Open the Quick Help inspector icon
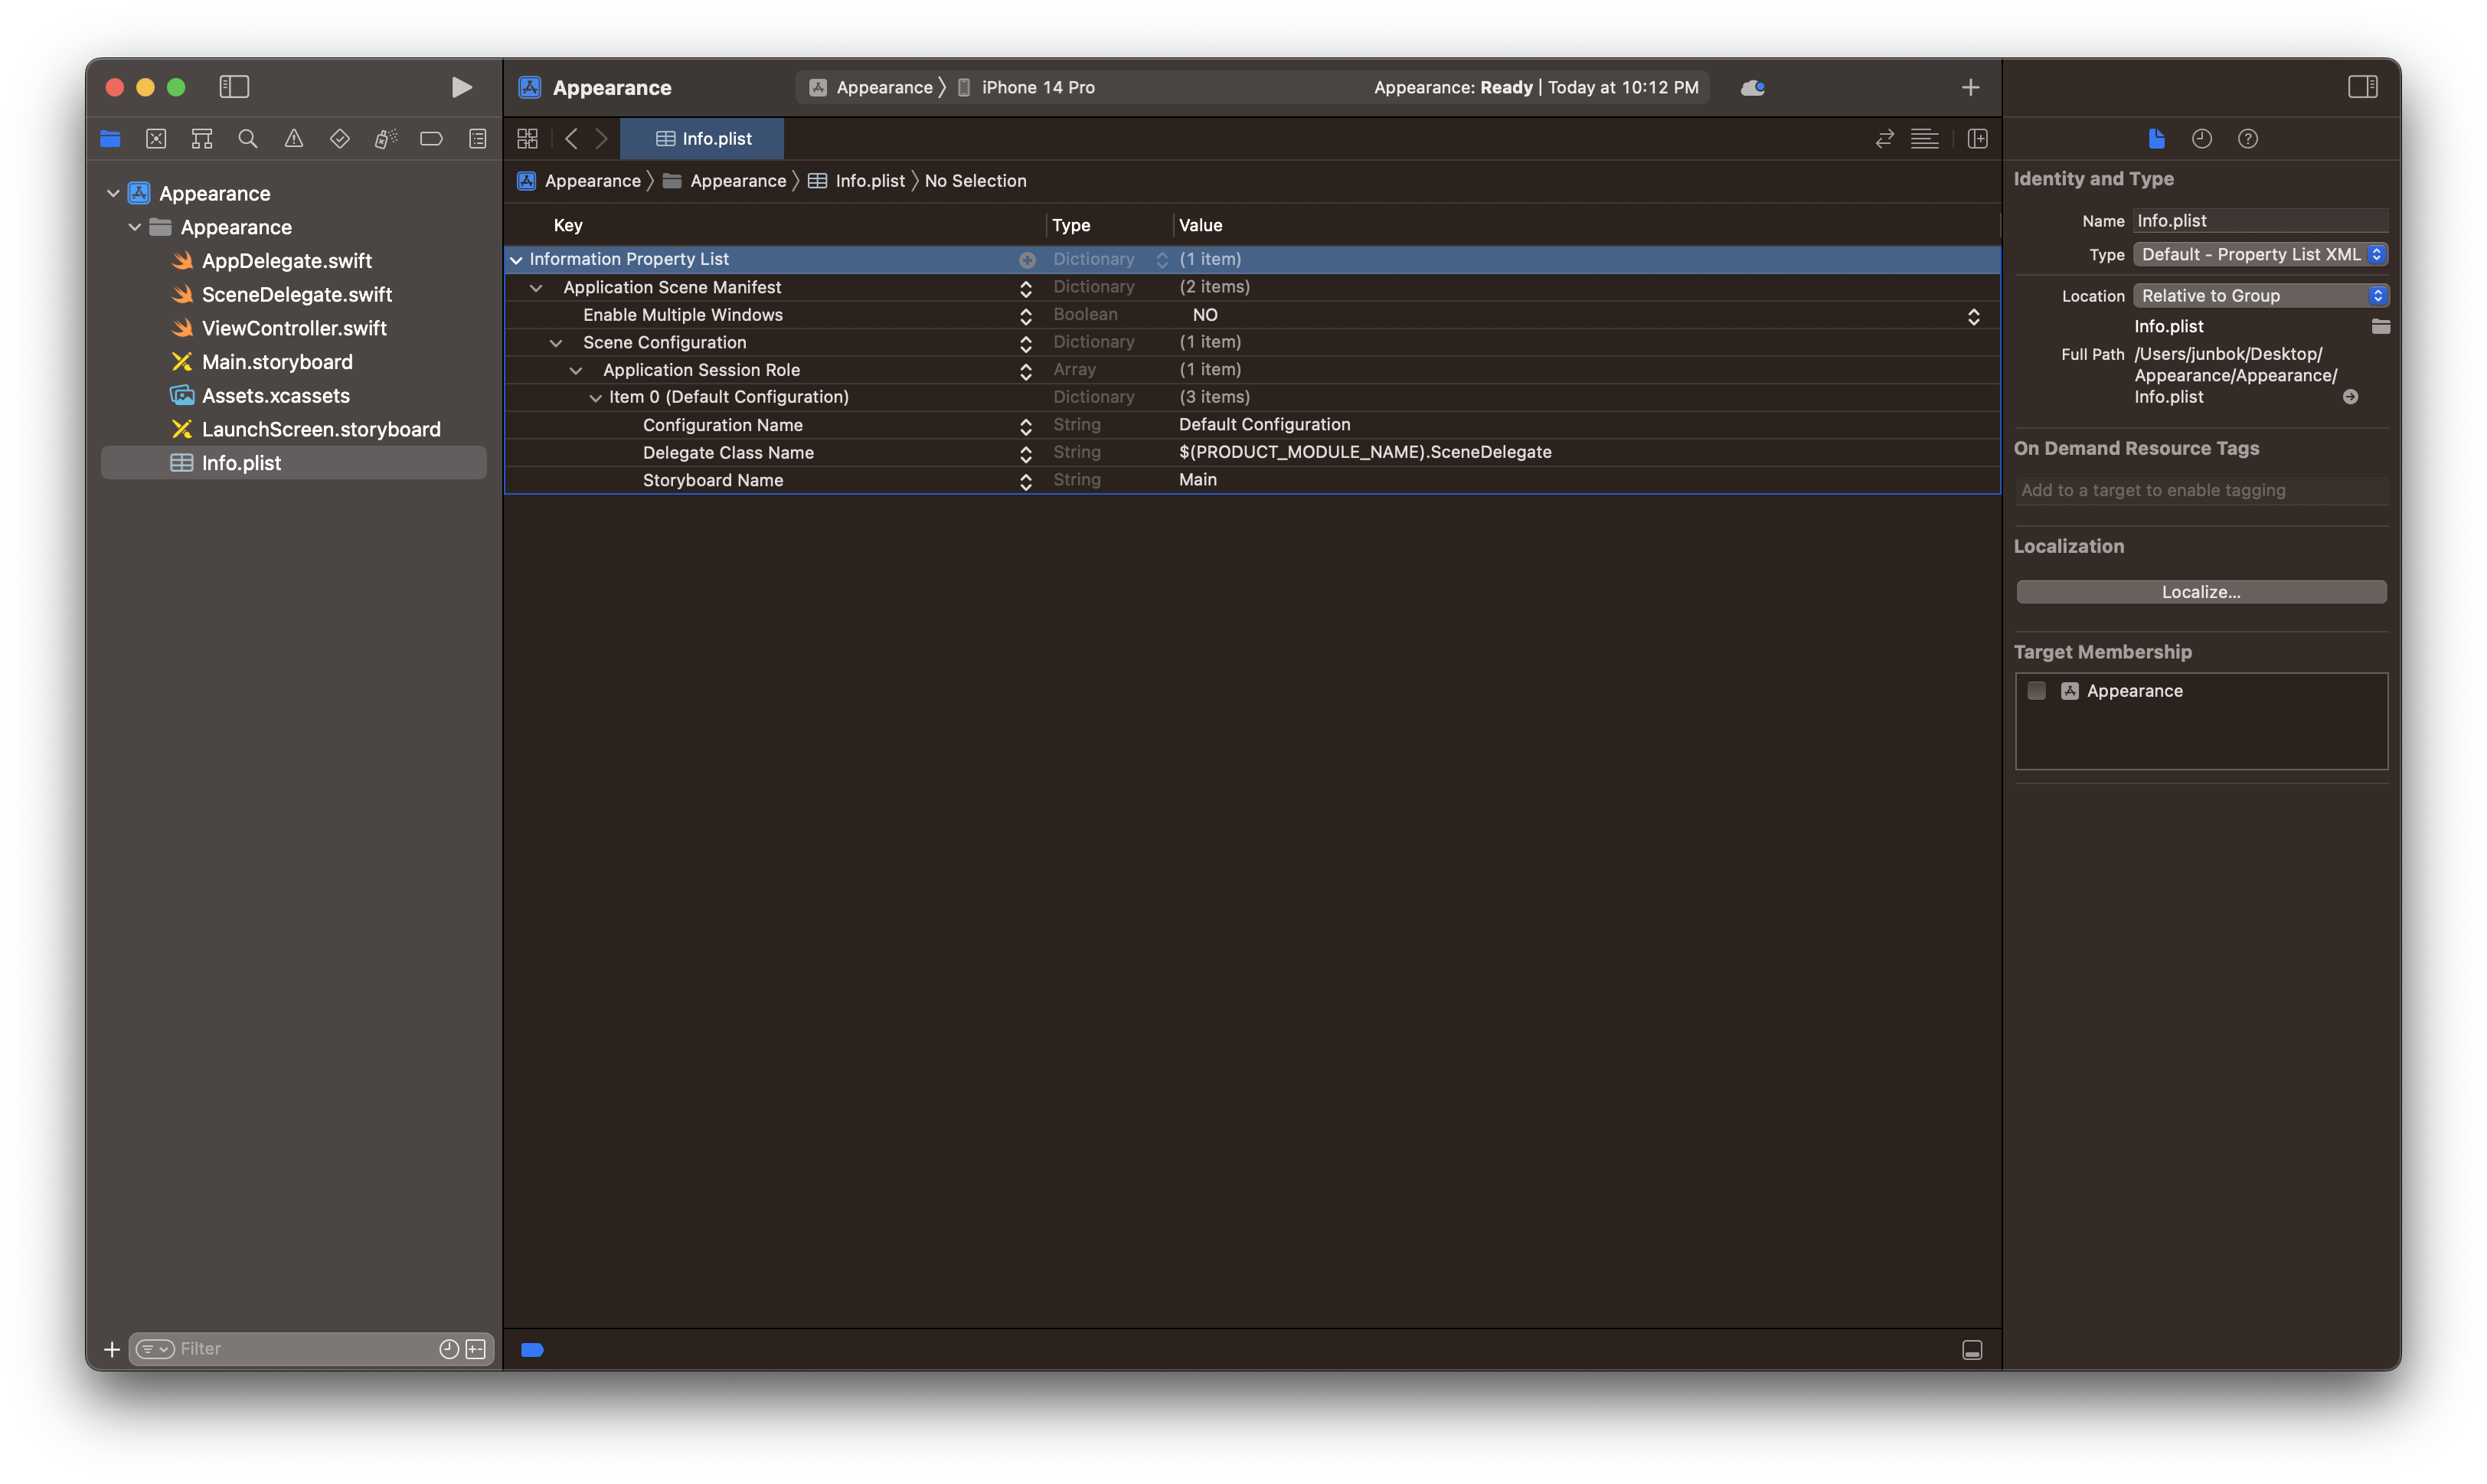The image size is (2487, 1484). point(2247,139)
